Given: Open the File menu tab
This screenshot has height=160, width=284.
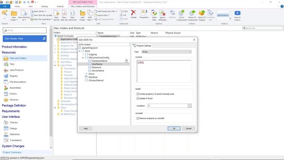Looking at the screenshot, I should [5, 6].
